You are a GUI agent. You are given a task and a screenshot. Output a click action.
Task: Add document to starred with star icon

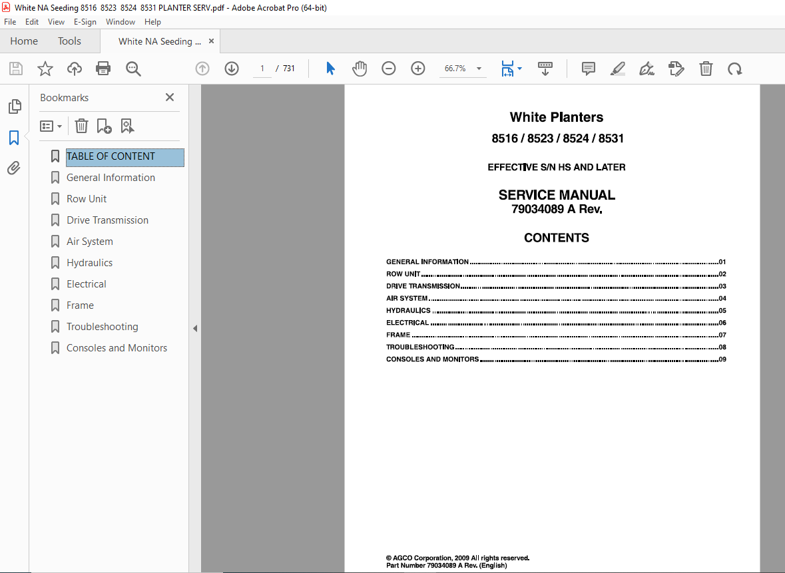click(45, 69)
